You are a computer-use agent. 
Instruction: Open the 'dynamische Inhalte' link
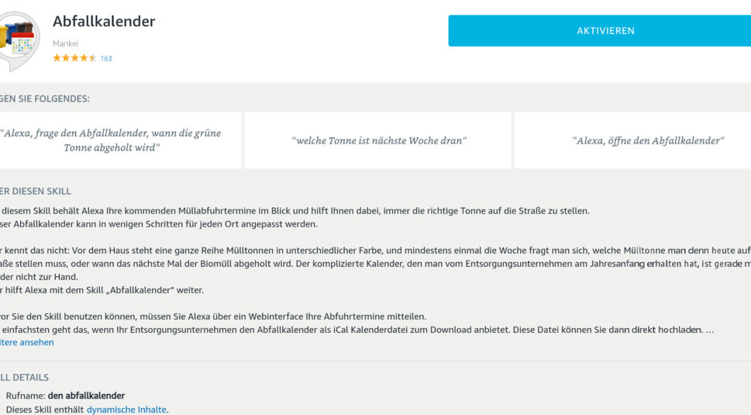tap(126, 410)
